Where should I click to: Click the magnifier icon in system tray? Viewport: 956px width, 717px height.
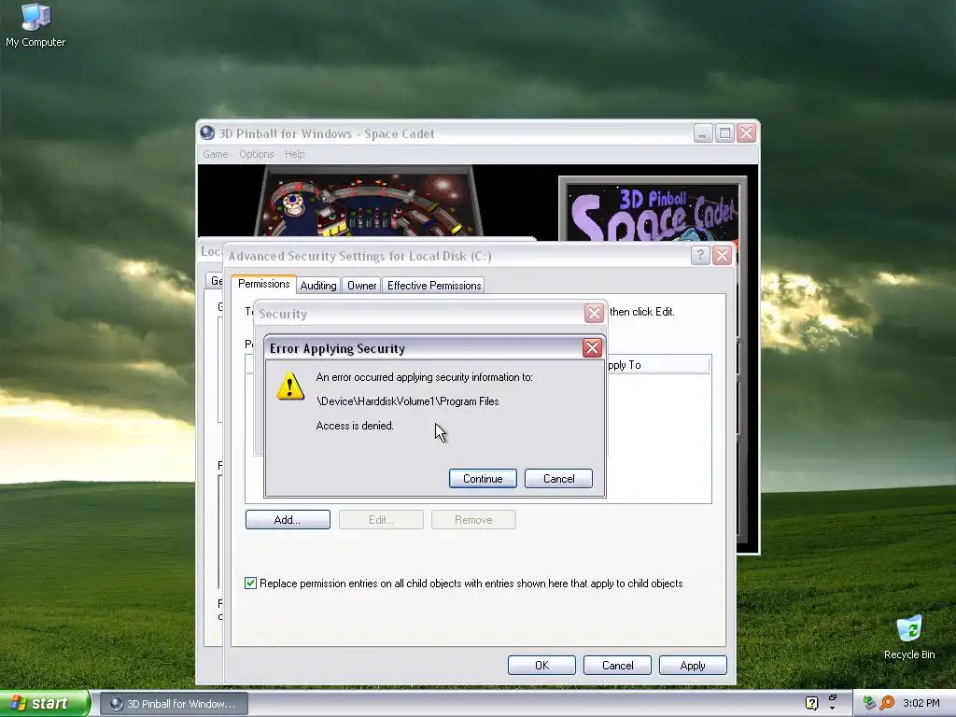[887, 703]
